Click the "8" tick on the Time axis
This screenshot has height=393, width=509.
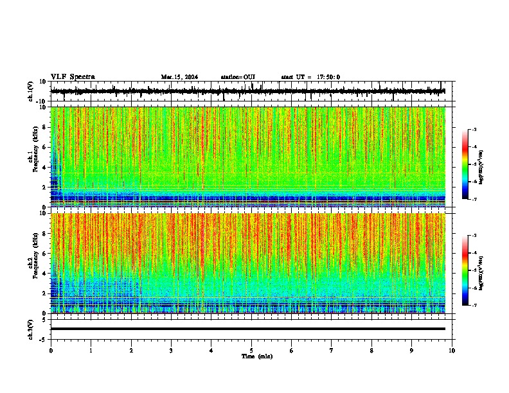coord(371,351)
